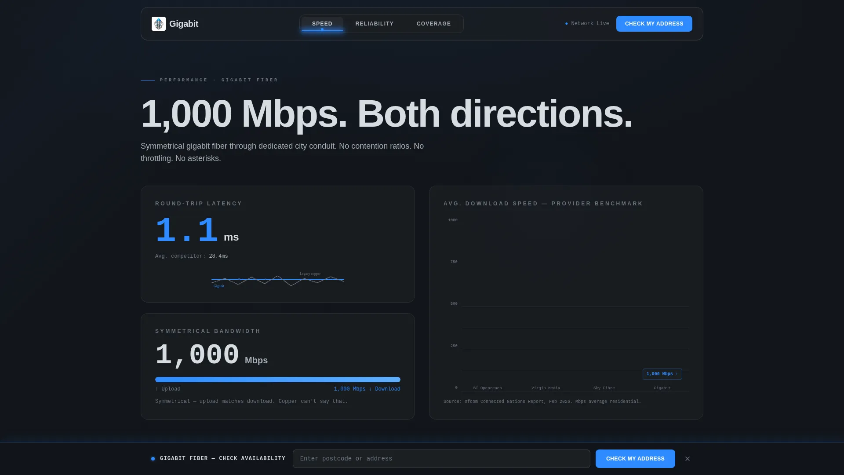Viewport: 844px width, 475px height.
Task: Click the 'Sky Fibre' chart axis label
Action: coord(604,388)
